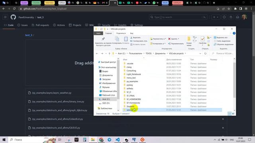Open Visual Studio Code from the taskbar

[x=118, y=139]
